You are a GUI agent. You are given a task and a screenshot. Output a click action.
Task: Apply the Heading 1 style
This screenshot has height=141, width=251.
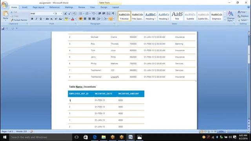pos(151,16)
